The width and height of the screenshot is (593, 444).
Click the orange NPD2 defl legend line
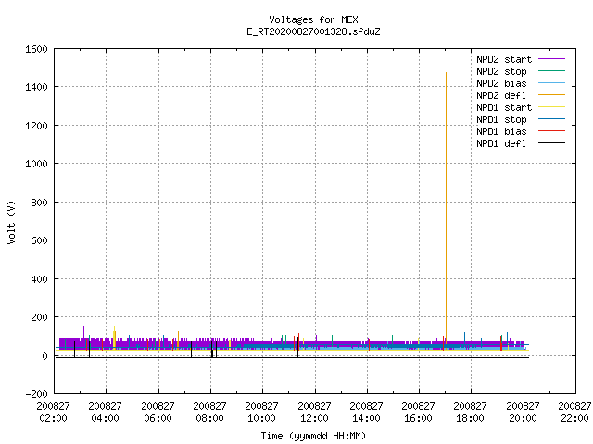[x=551, y=94]
